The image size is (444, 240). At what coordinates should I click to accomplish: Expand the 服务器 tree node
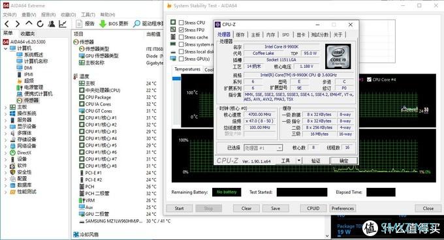5,120
